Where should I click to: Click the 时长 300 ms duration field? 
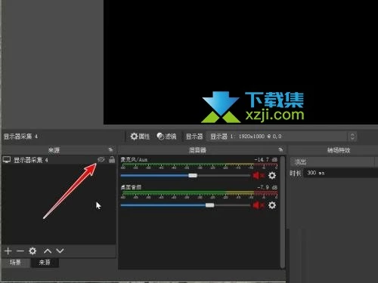coord(341,173)
